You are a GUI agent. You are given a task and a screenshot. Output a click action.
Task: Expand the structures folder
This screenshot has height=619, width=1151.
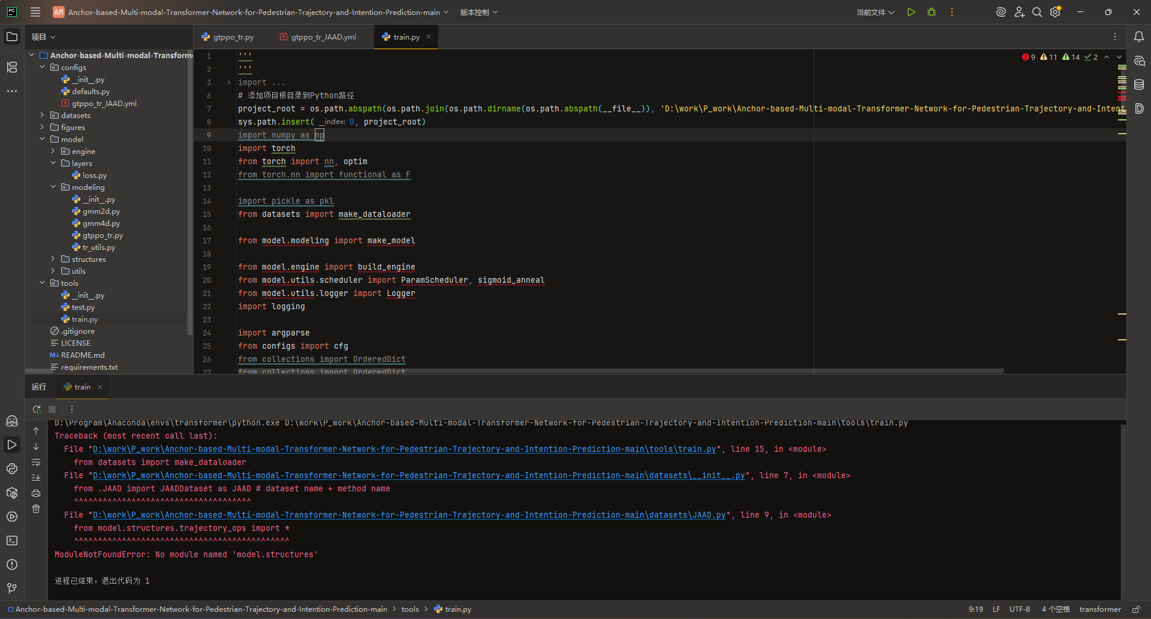pos(53,259)
